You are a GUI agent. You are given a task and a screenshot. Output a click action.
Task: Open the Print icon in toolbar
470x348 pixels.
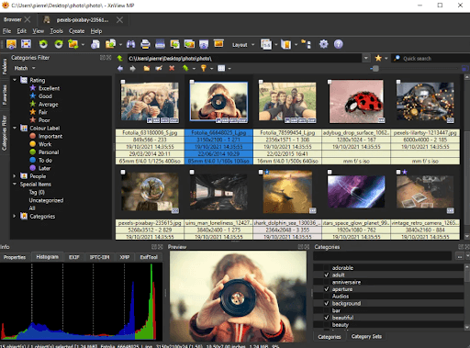pyautogui.click(x=145, y=44)
